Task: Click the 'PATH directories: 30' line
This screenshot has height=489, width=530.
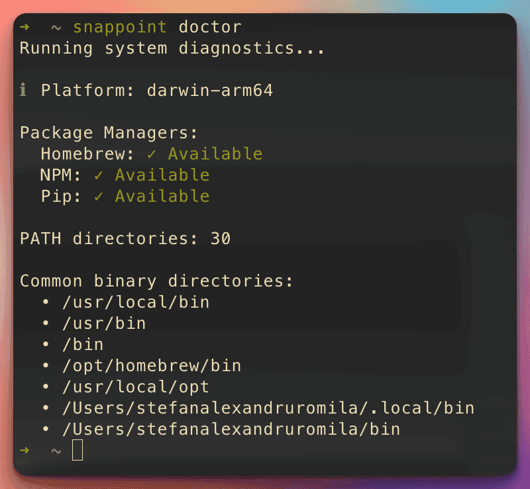Action: tap(125, 238)
